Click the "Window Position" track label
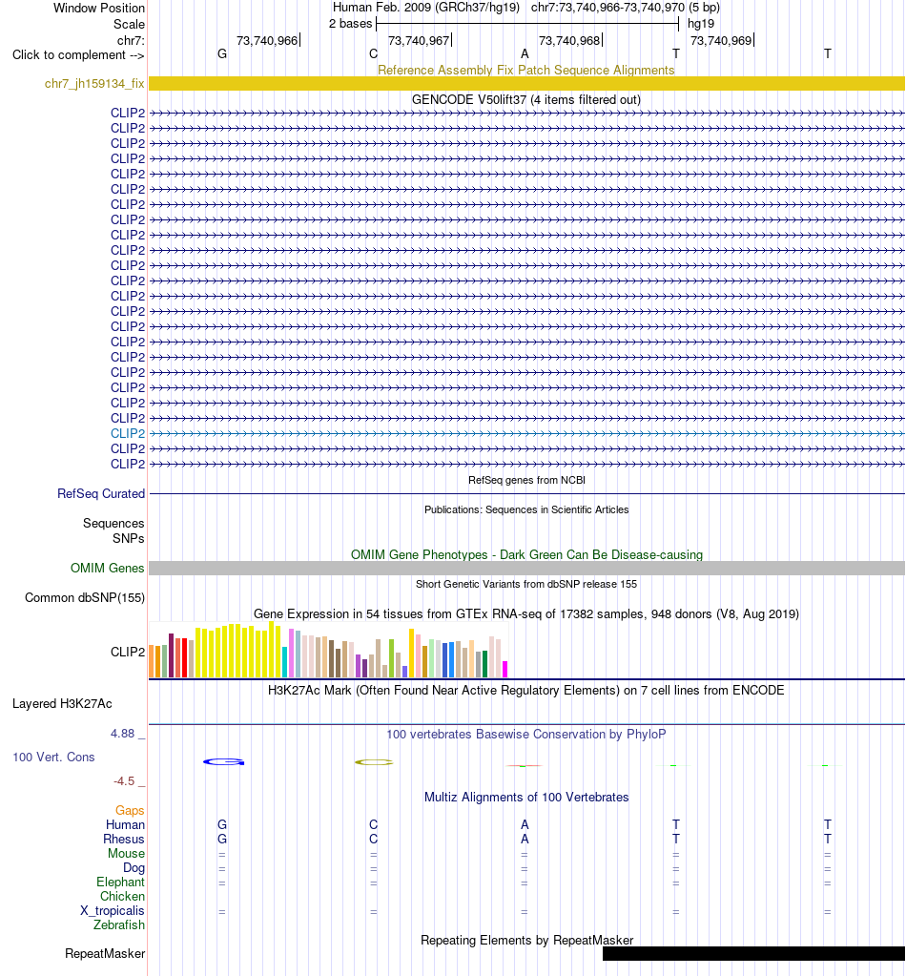Viewport: 906px width, 976px height. tap(99, 8)
